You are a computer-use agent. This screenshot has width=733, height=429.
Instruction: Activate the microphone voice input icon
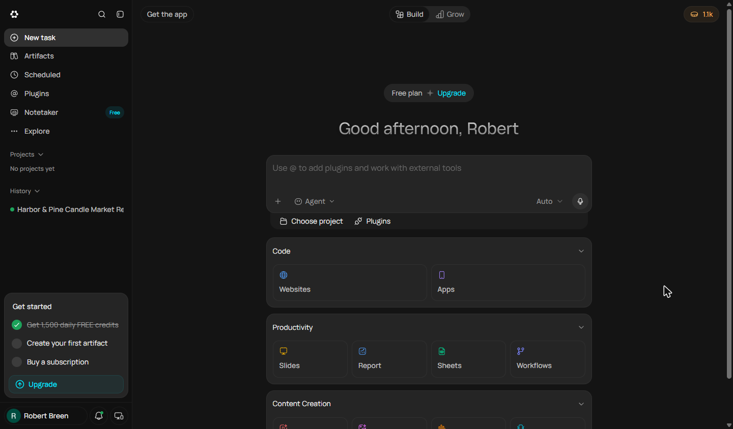(x=580, y=201)
